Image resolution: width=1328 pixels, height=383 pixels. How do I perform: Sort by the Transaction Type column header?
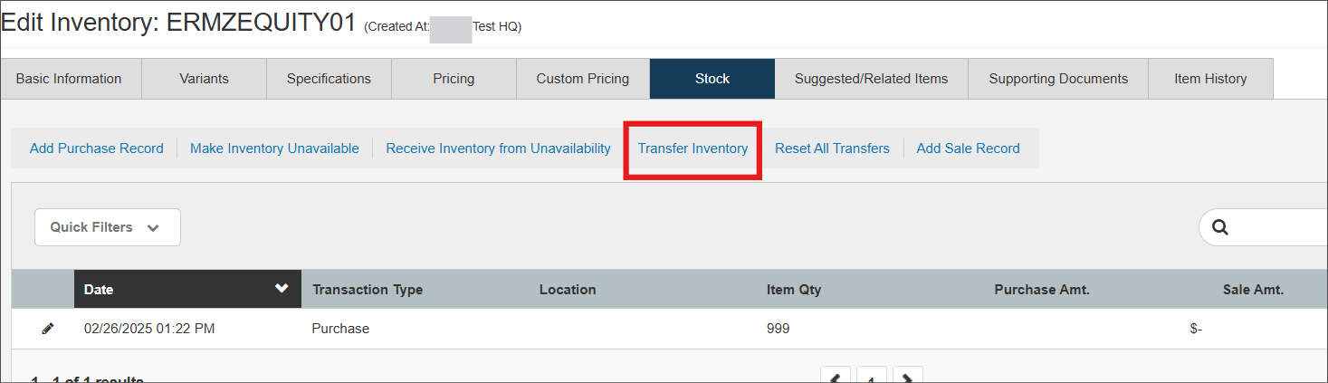[368, 290]
